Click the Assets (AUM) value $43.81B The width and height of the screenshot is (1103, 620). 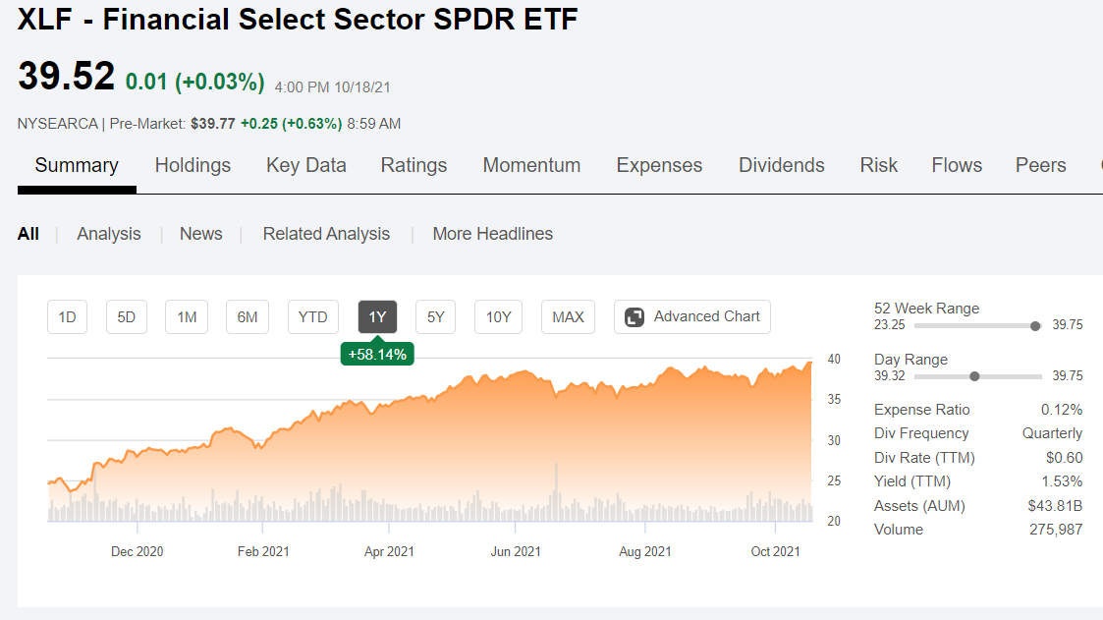(x=1055, y=505)
